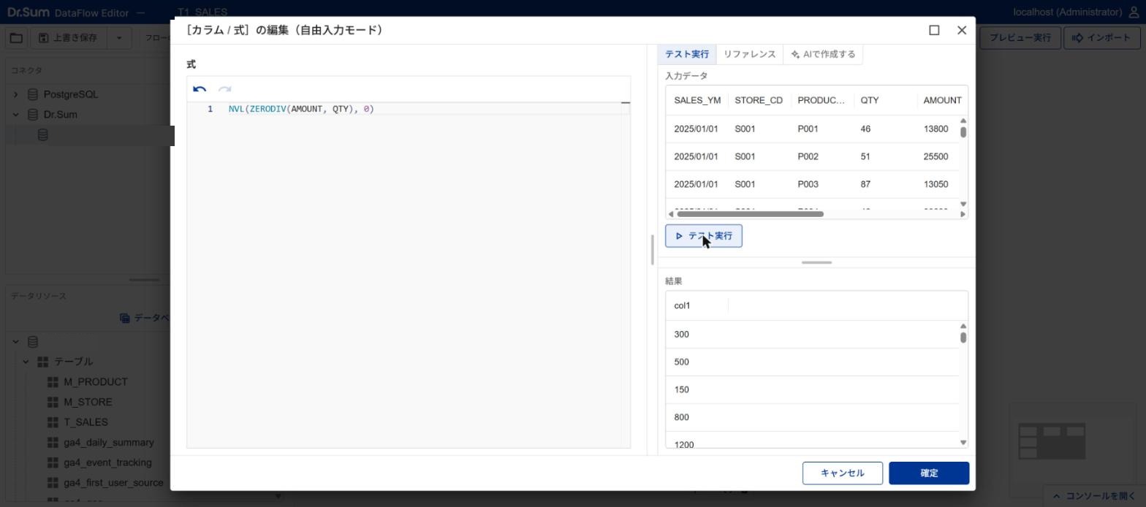Viewport: 1146px width, 507px height.
Task: Click the vertical pane splitter handle
Action: pyautogui.click(x=652, y=250)
